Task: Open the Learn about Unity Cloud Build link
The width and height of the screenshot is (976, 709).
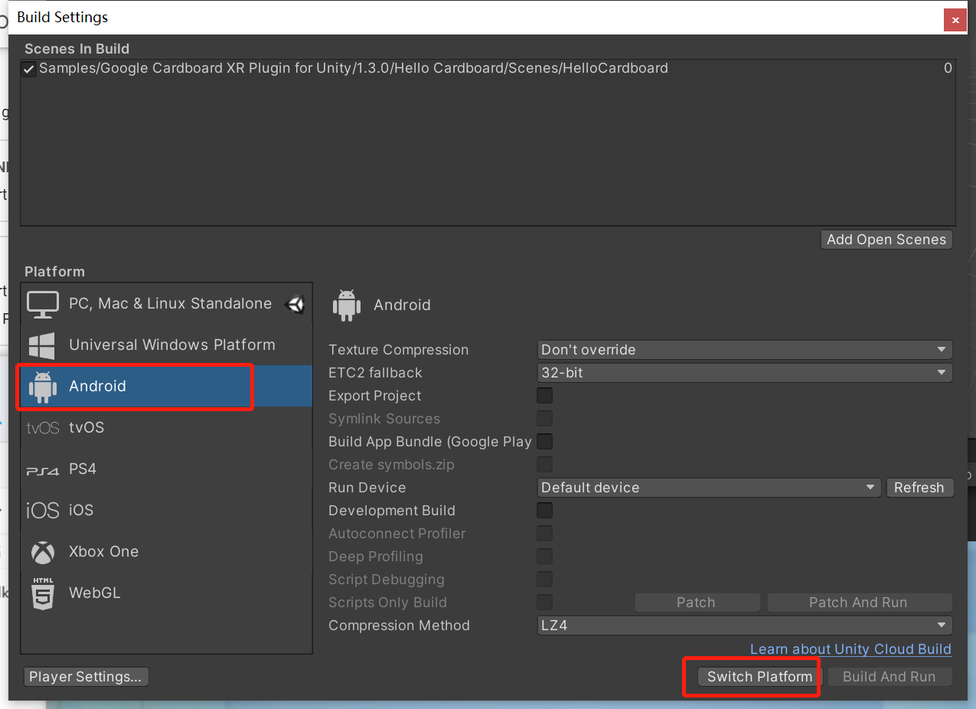Action: [850, 649]
